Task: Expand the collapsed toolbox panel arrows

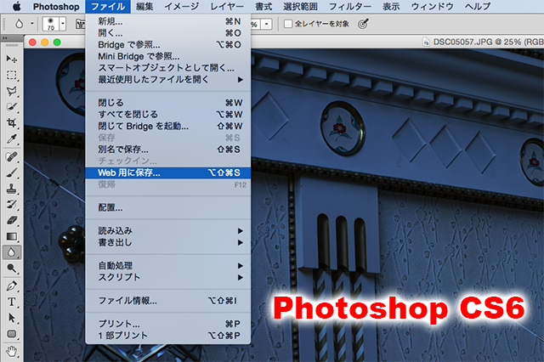Action: click(x=5, y=38)
